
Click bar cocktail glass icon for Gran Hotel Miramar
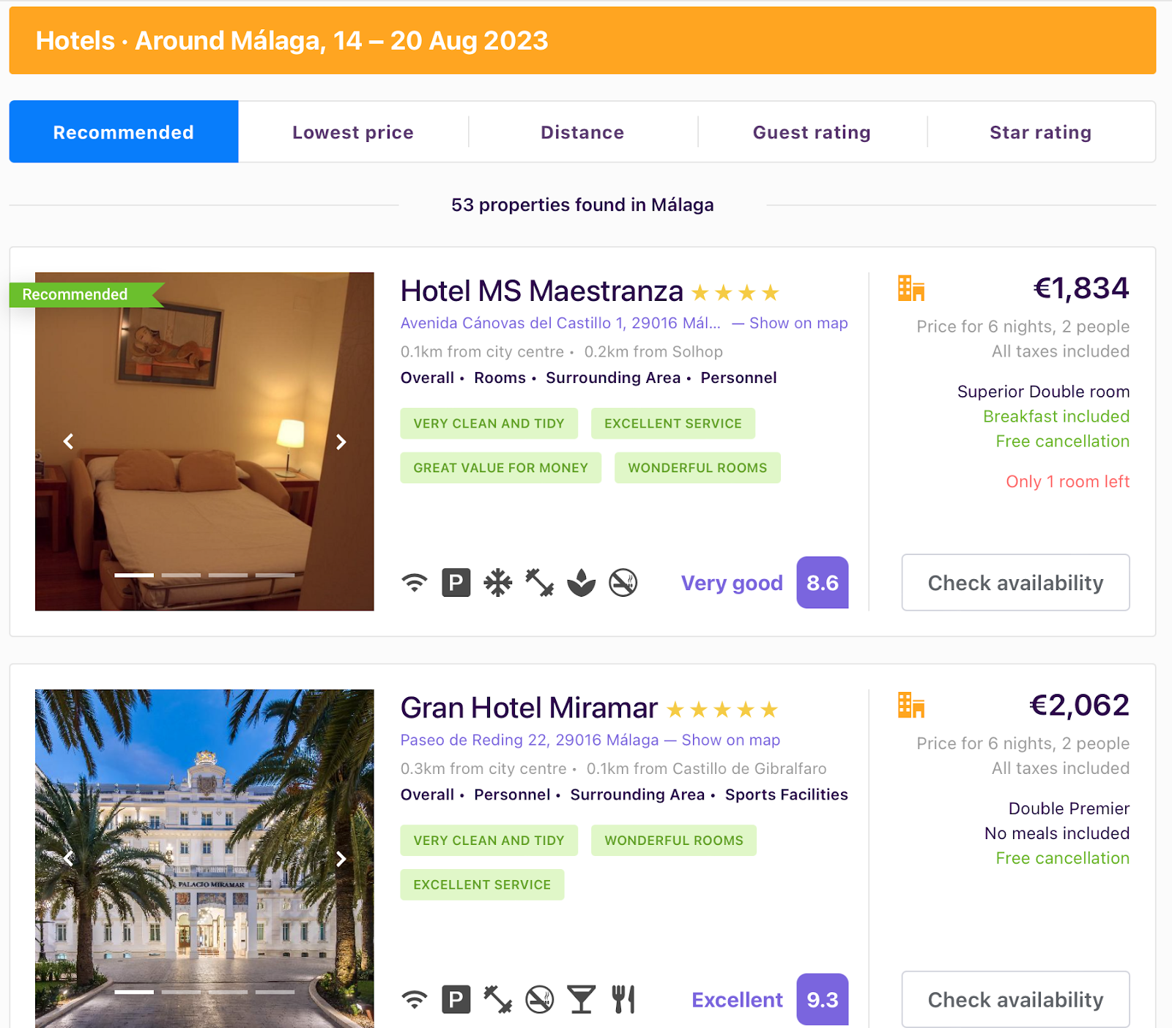point(582,999)
